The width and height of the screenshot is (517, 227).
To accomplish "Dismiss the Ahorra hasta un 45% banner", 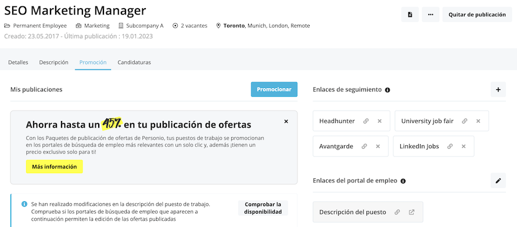I will click(x=286, y=121).
